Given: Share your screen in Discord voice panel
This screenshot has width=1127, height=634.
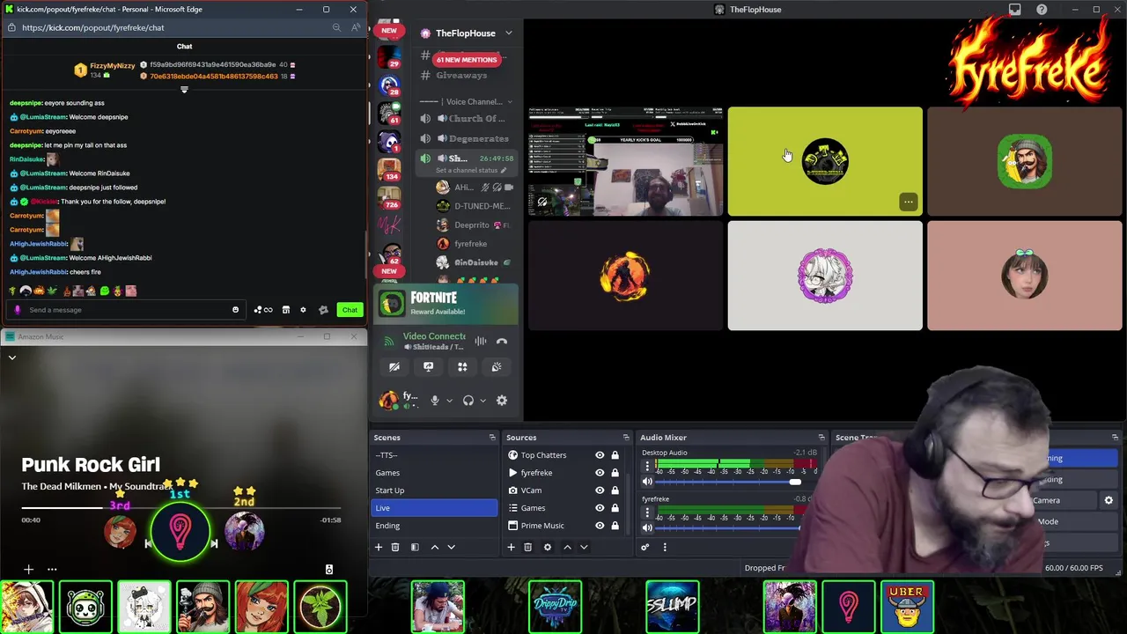Looking at the screenshot, I should point(428,367).
